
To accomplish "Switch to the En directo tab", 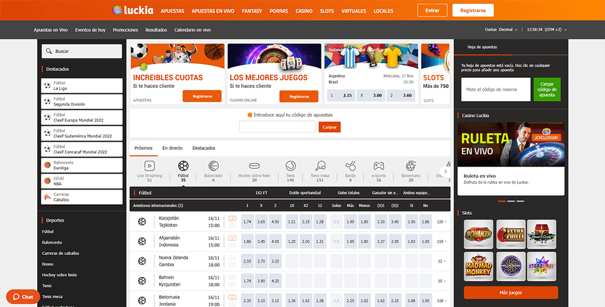I will (173, 148).
